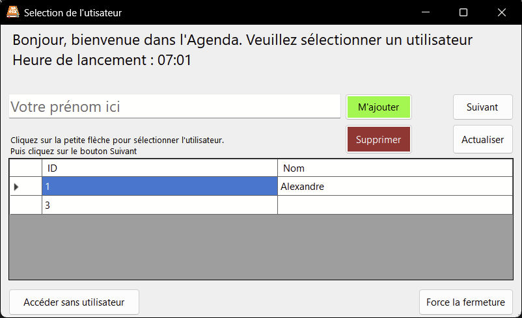522x318 pixels.
Task: Select the Alexandre name cell
Action: [395, 187]
